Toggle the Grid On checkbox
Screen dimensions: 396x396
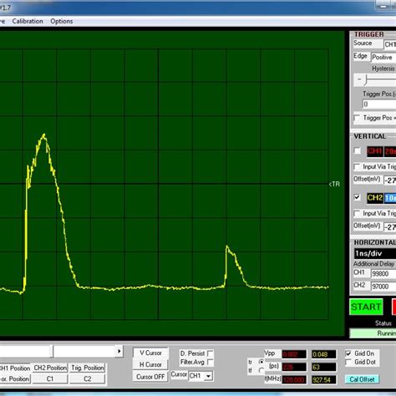(x=348, y=353)
